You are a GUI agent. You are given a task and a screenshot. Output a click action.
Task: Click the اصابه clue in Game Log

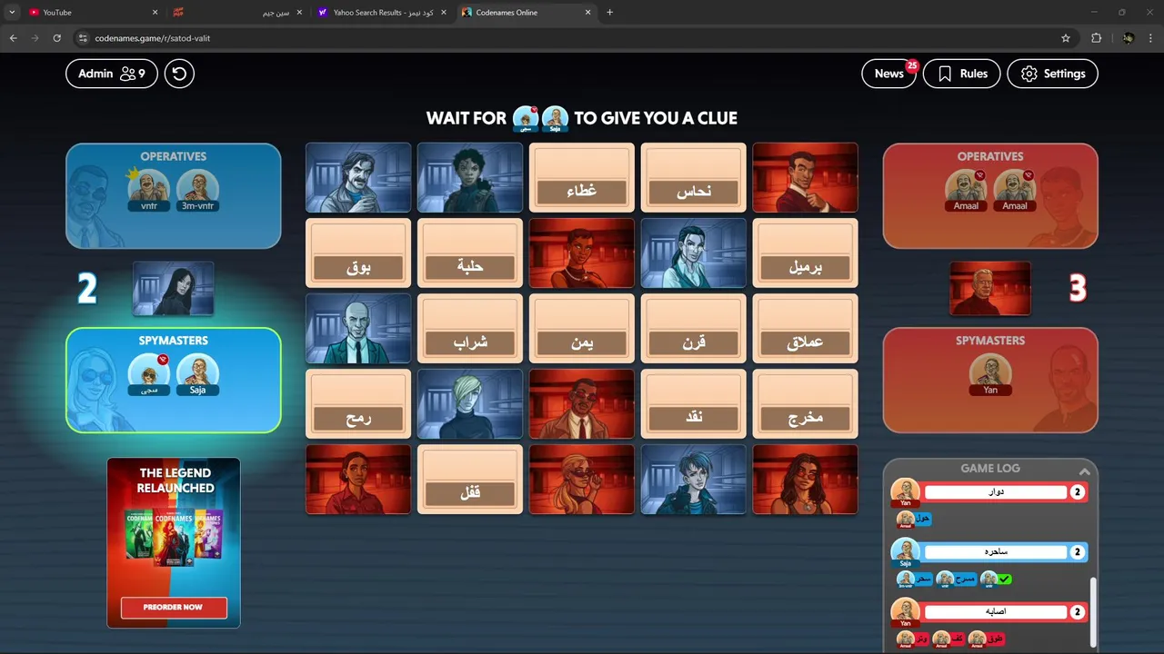coord(996,612)
